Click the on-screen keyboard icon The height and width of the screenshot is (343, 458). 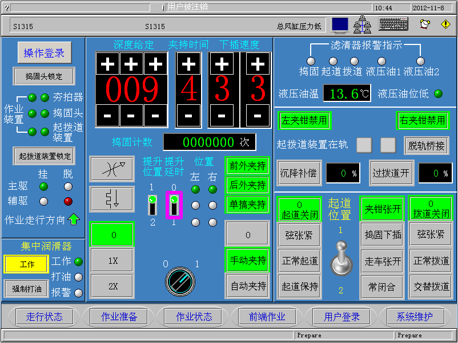tap(393, 24)
